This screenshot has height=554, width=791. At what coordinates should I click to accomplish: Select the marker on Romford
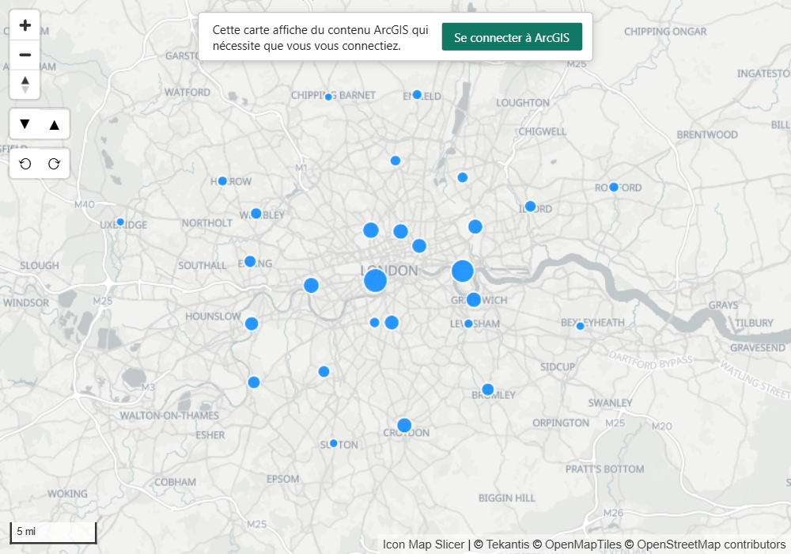coord(614,188)
